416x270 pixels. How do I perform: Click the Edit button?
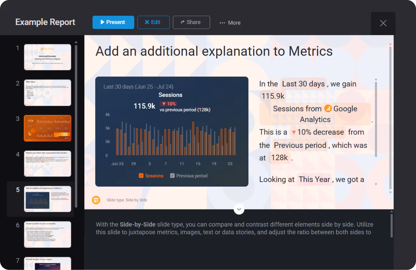pyautogui.click(x=154, y=22)
